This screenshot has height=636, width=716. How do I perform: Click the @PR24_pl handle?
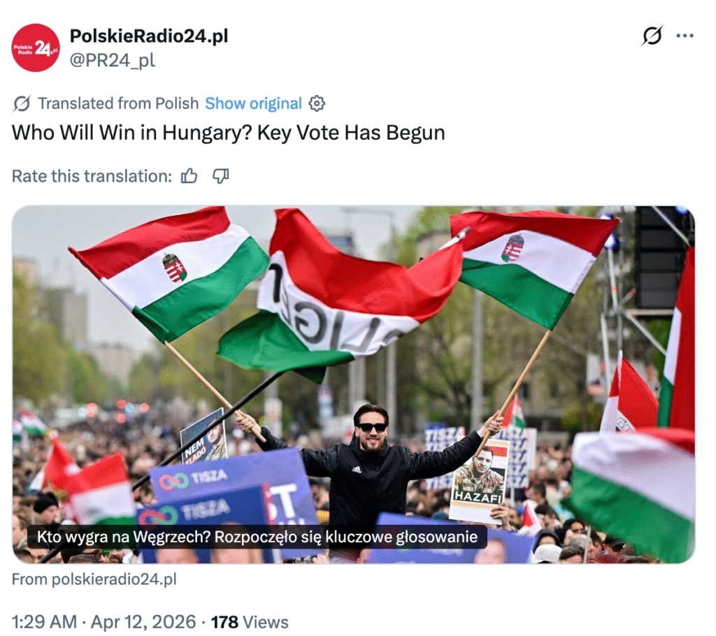[x=113, y=60]
